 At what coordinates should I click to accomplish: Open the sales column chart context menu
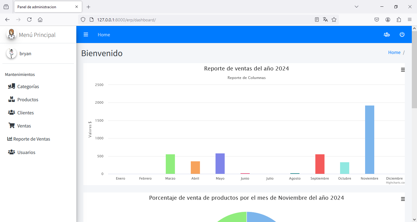pyautogui.click(x=403, y=70)
